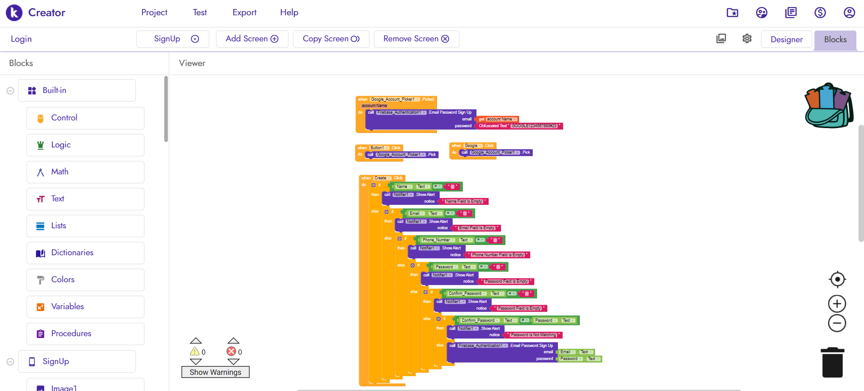Click the Login project name
This screenshot has width=864, height=391.
21,39
